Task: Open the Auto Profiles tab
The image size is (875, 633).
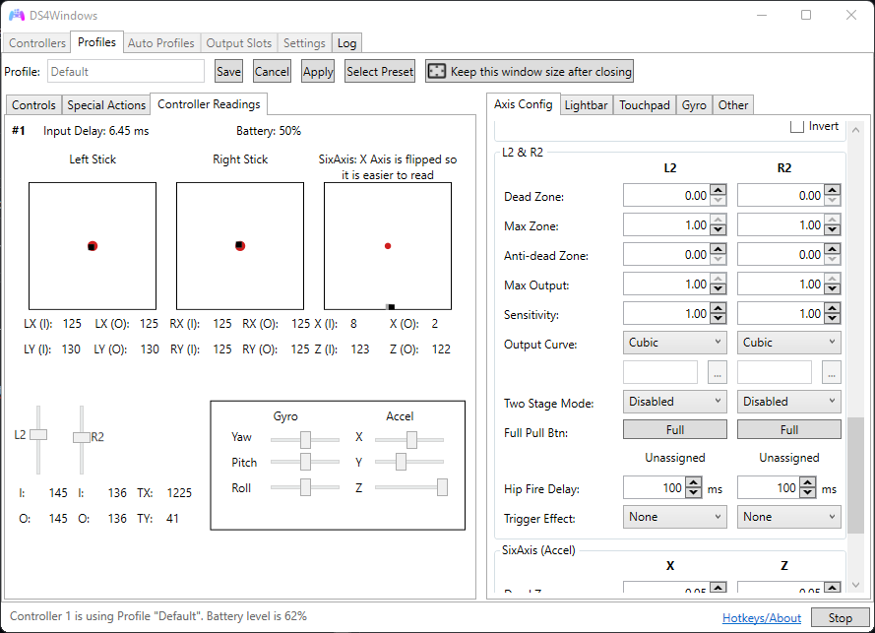Action: 160,43
